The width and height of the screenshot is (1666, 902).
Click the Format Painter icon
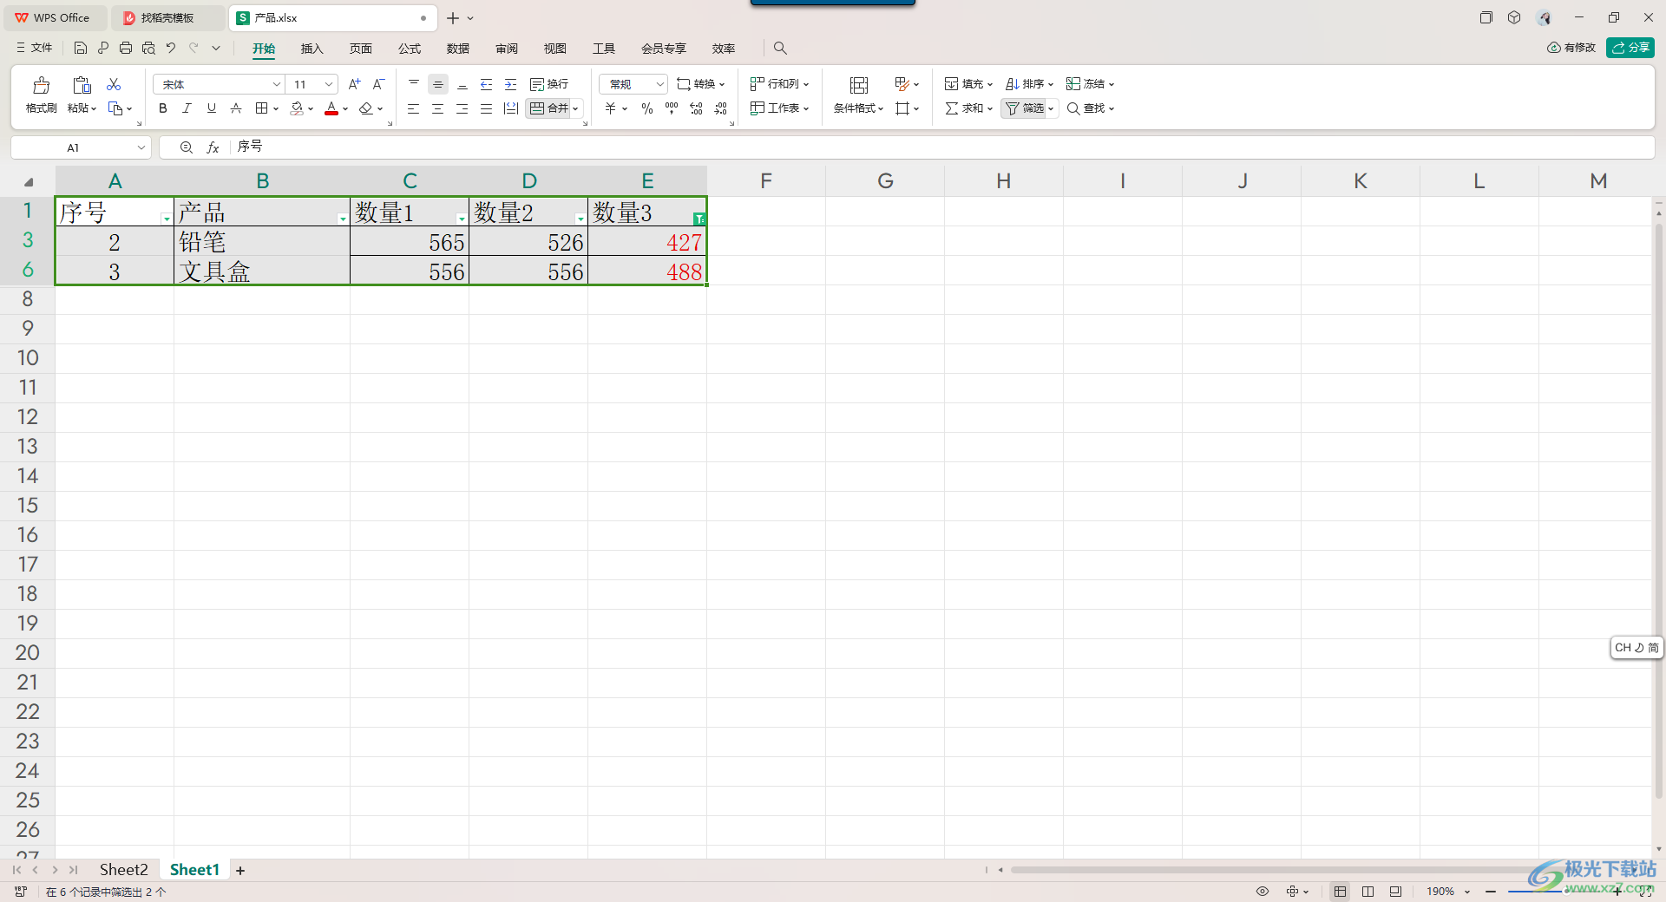coord(41,85)
